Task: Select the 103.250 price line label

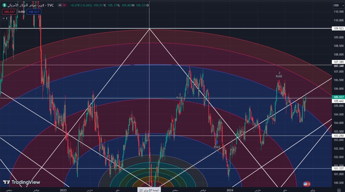Action: [339, 136]
